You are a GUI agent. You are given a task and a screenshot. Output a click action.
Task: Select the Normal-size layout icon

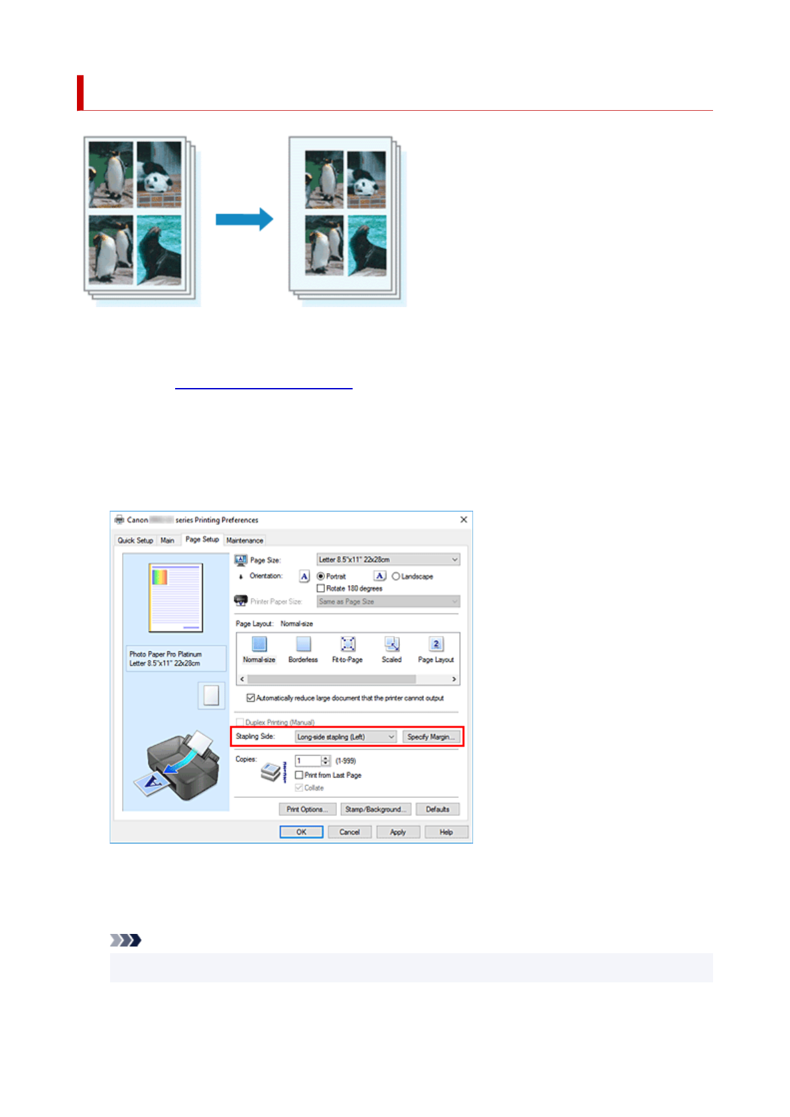[x=259, y=644]
